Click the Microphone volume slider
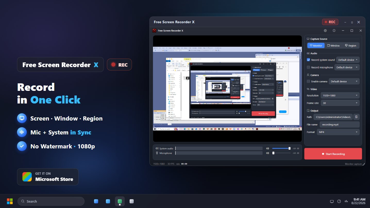The height and width of the screenshot is (208, 370). (x=281, y=153)
